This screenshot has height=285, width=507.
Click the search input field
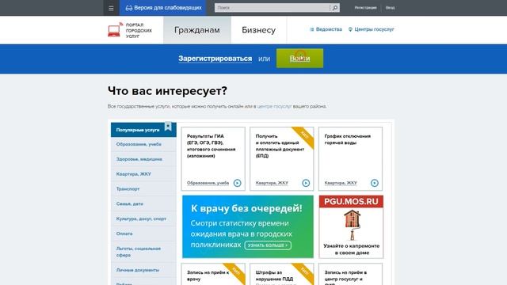273,8
